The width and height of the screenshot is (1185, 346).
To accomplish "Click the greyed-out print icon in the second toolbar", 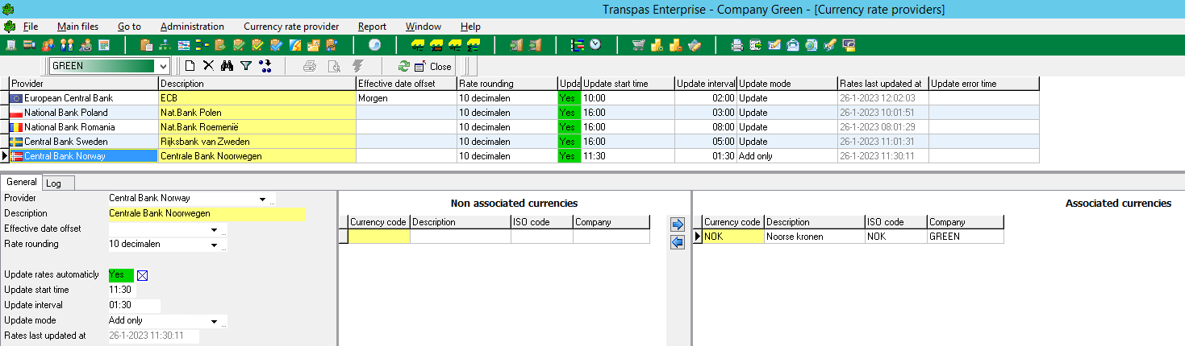I will [309, 66].
